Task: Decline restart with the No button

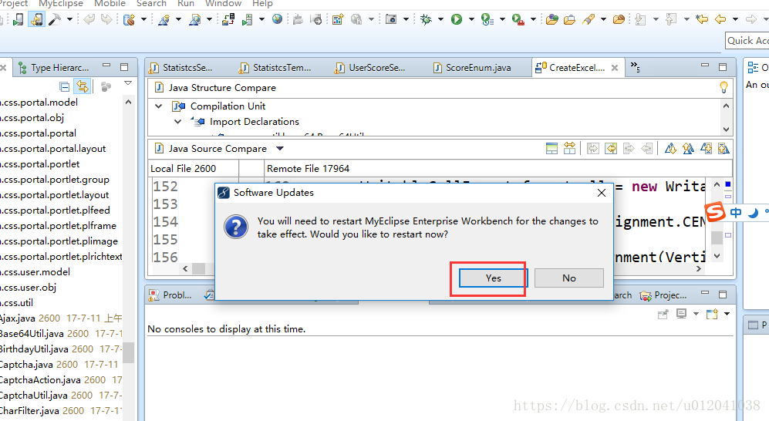Action: (x=569, y=278)
